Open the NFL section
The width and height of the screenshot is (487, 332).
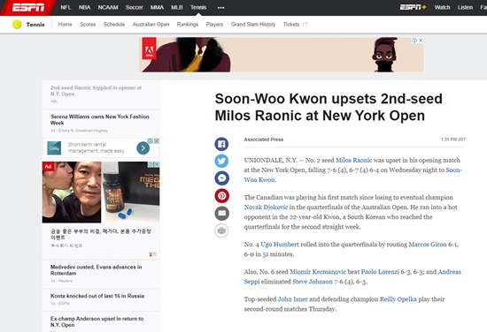[x=66, y=7]
